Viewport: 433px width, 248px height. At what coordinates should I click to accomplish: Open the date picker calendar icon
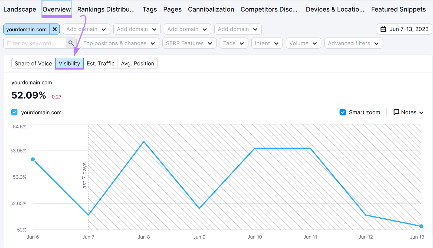(383, 29)
